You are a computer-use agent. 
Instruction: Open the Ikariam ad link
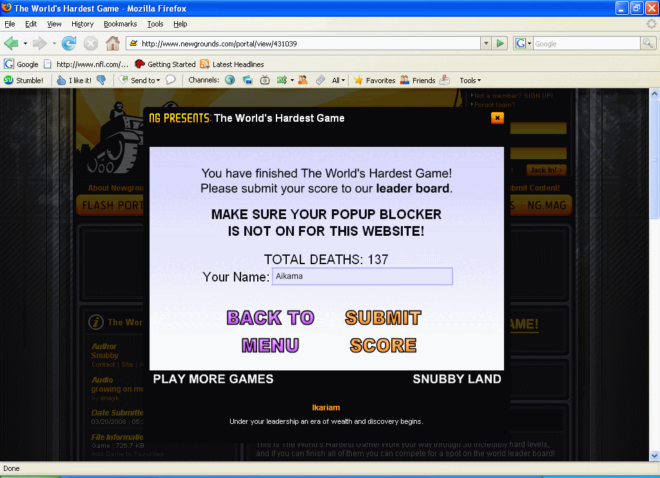(325, 408)
